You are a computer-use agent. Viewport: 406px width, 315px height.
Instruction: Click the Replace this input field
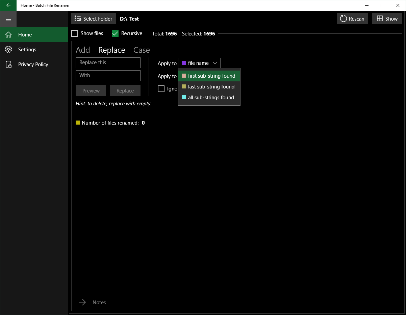tap(108, 63)
